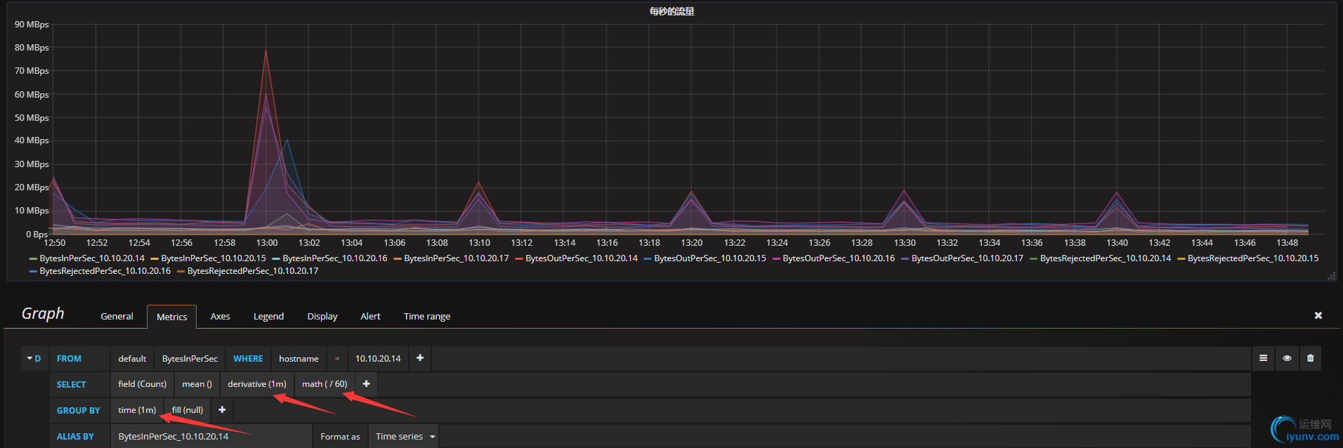Switch to the Axes tab

coord(220,317)
